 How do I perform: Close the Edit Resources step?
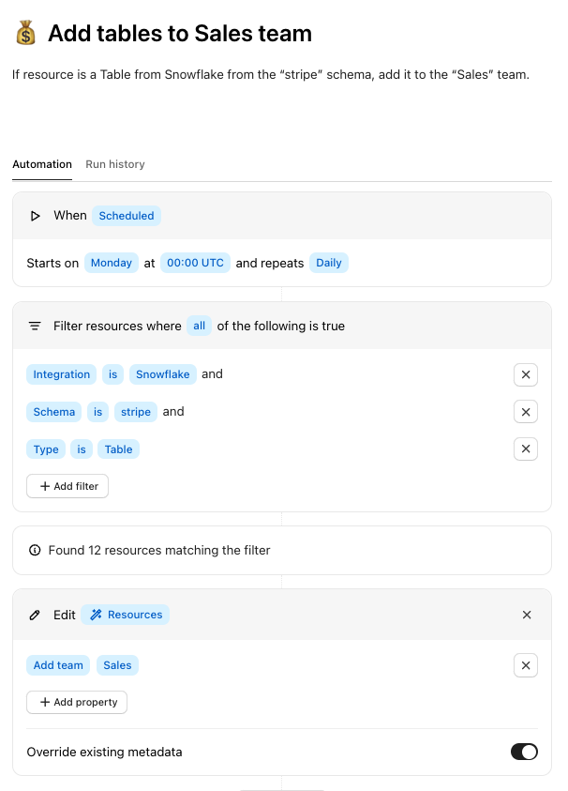pyautogui.click(x=527, y=615)
